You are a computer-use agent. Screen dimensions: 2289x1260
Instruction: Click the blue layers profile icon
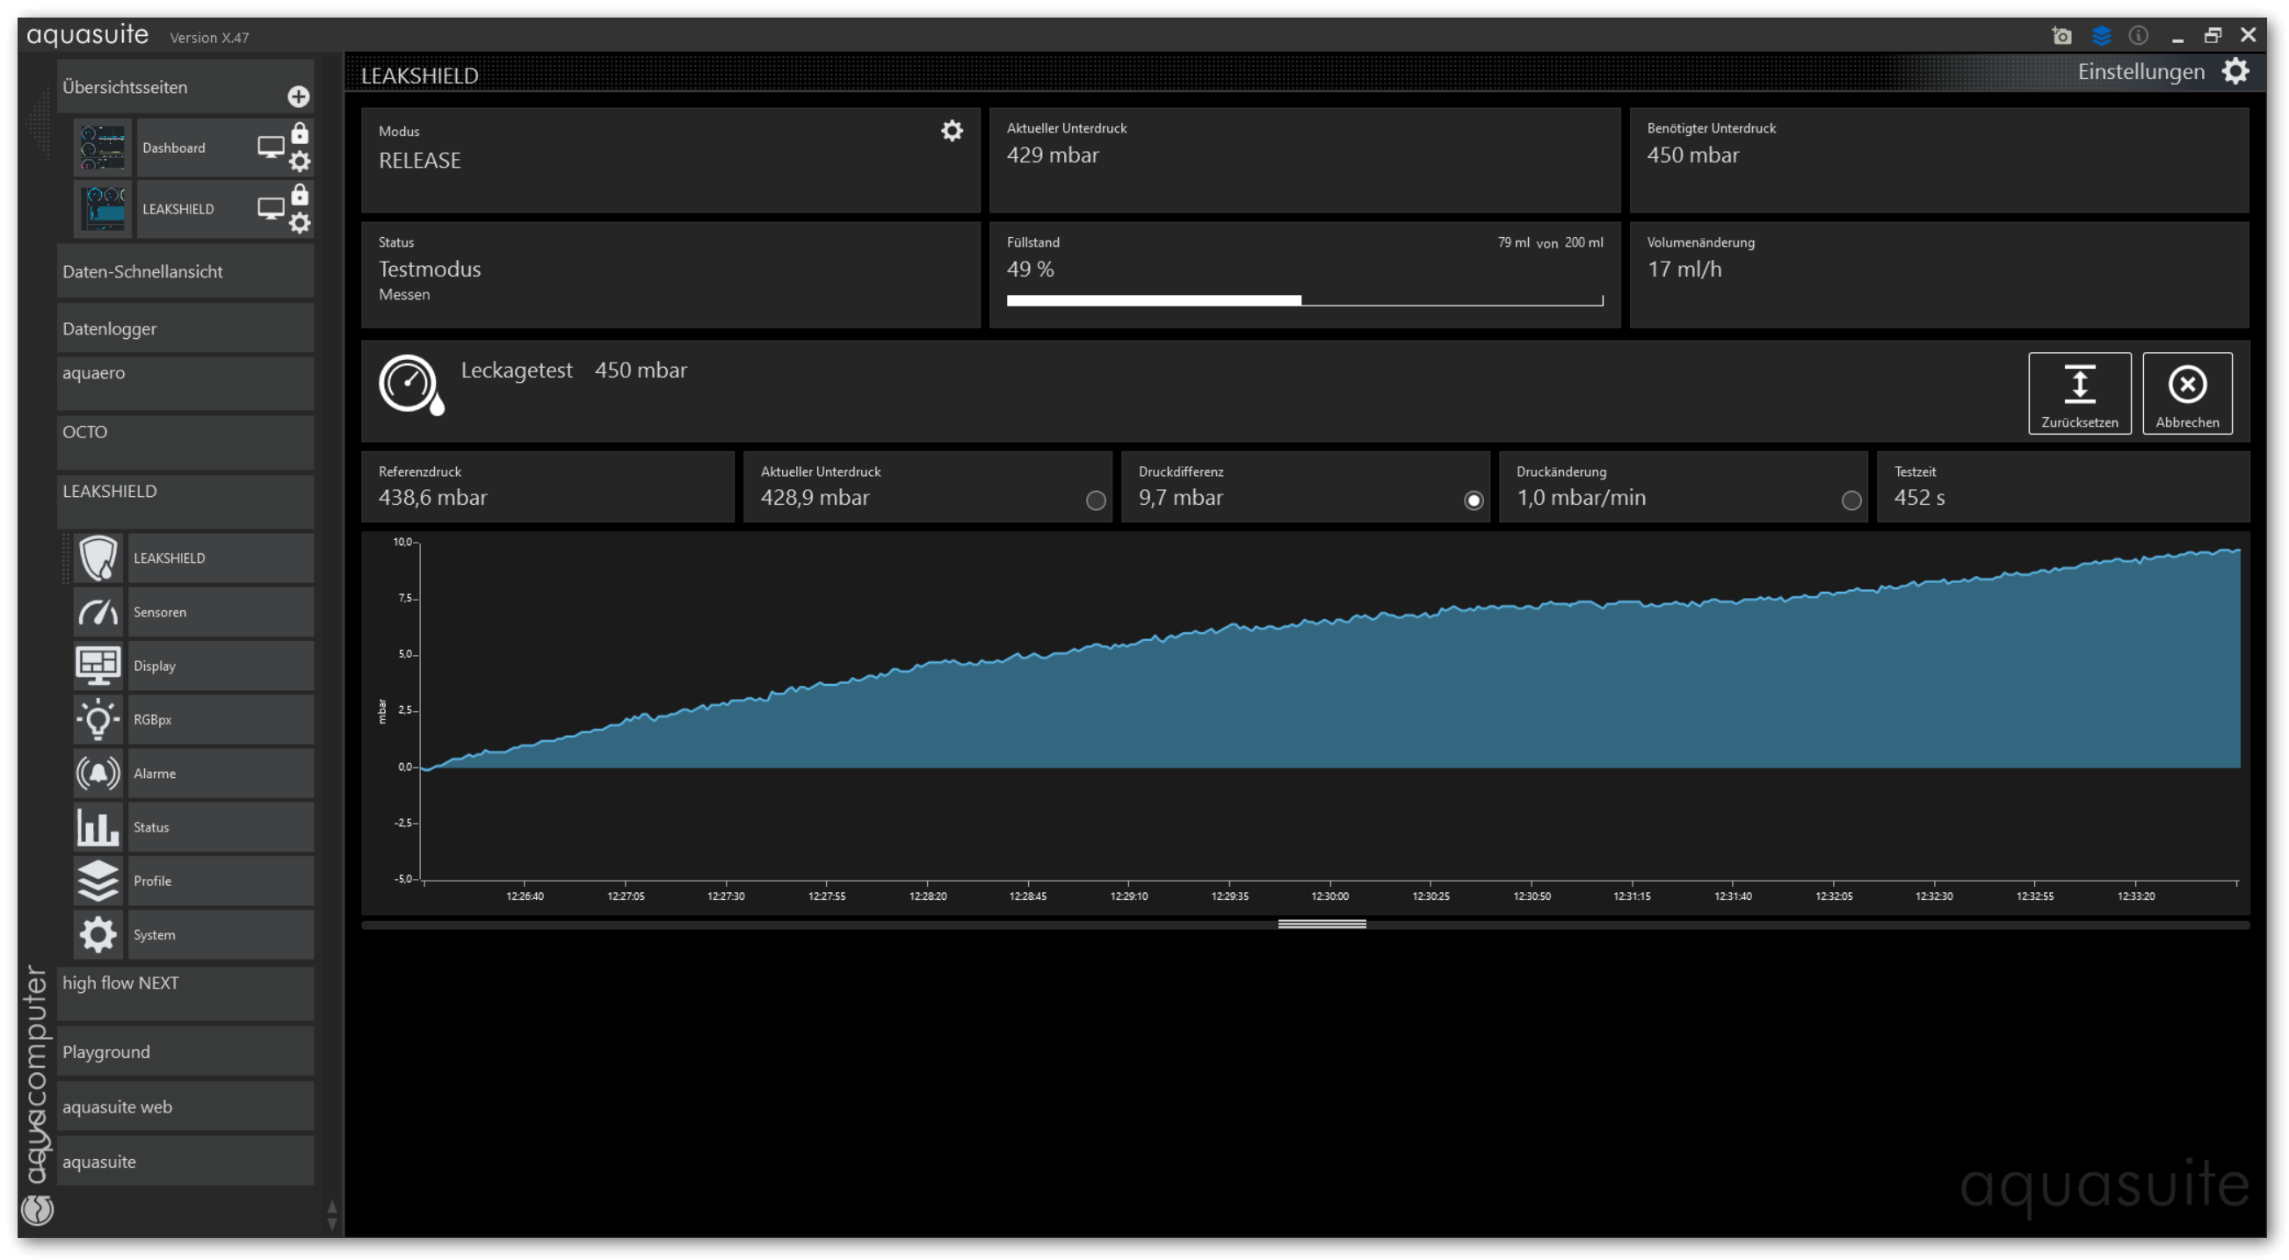(x=2101, y=35)
